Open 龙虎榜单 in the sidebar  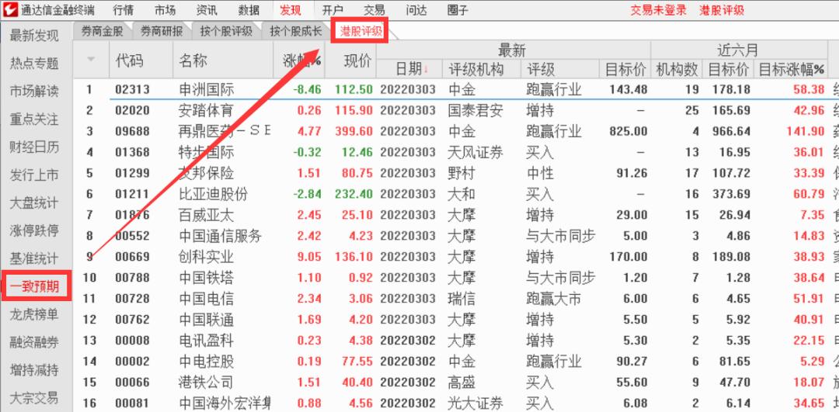click(34, 314)
